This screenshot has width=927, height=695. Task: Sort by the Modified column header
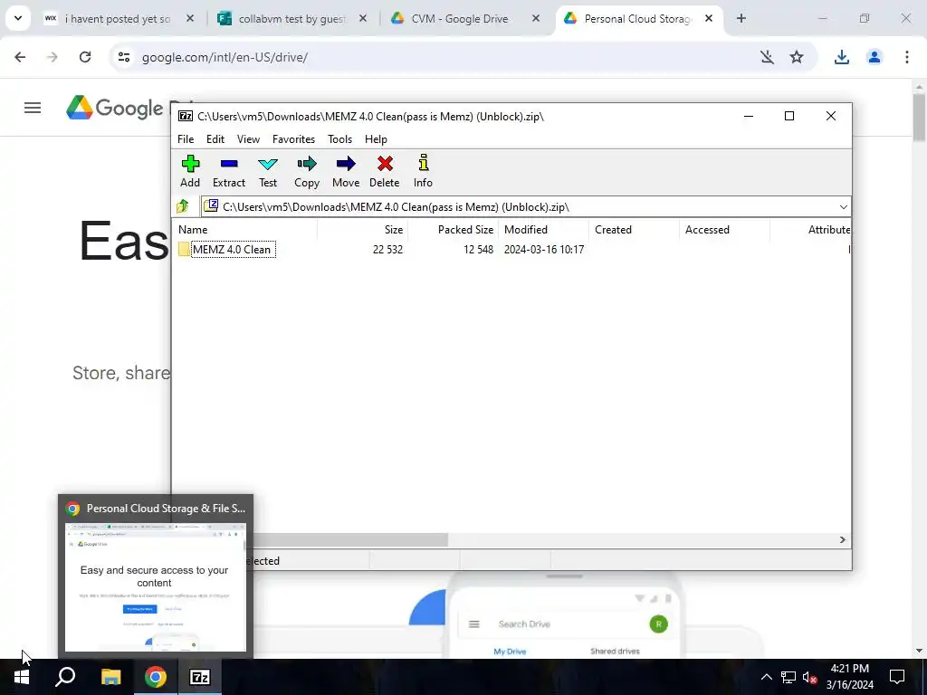pos(543,230)
